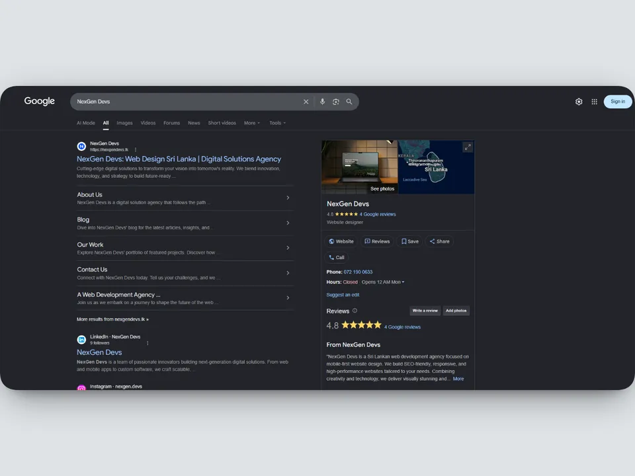Open the Blog sitelink
The height and width of the screenshot is (476, 635).
[83, 219]
